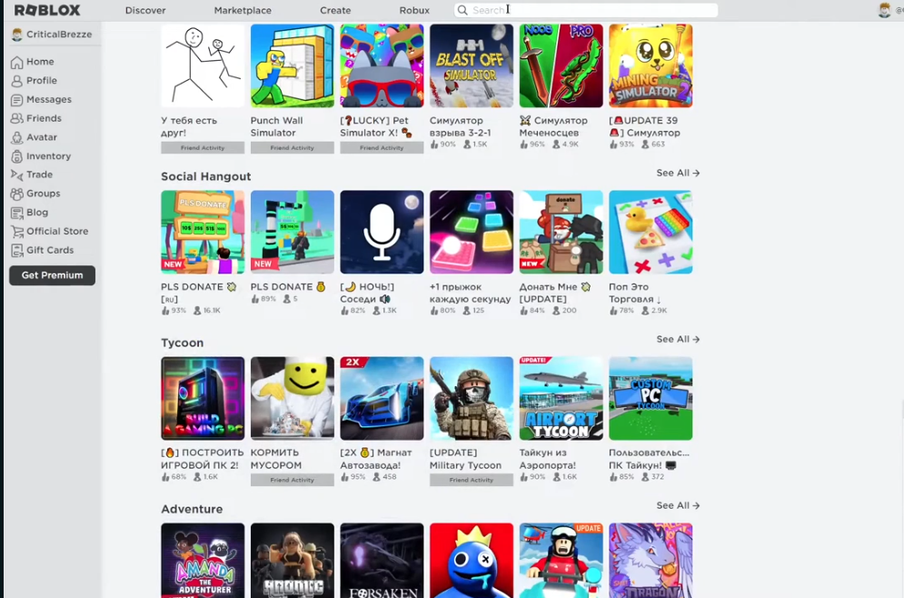Open the Profile sidebar icon
The height and width of the screenshot is (598, 904).
pos(16,81)
